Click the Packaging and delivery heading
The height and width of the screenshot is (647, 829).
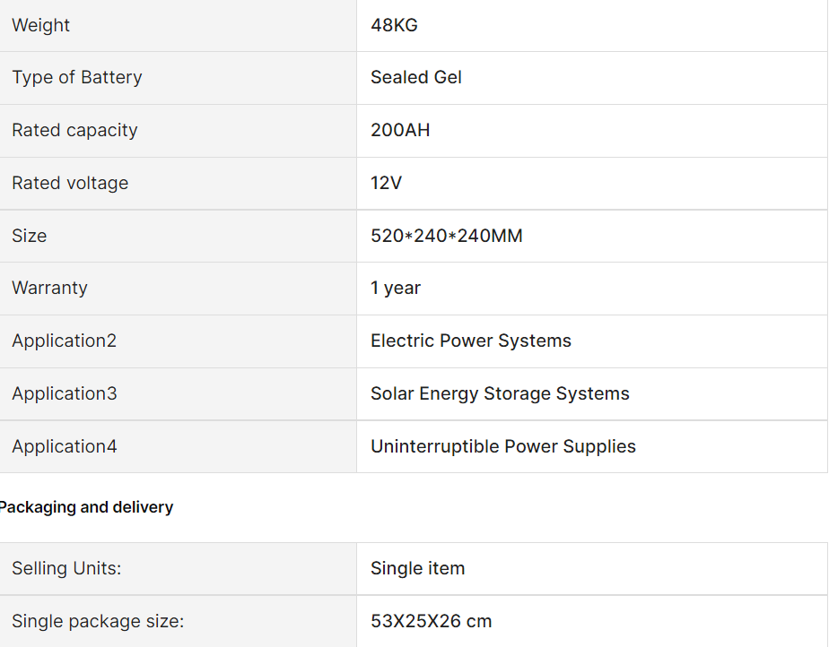pos(86,507)
